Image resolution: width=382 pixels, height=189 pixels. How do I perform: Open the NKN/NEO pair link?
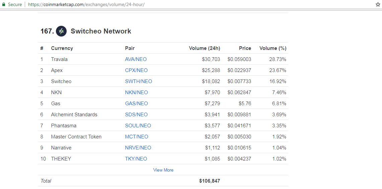[137, 92]
